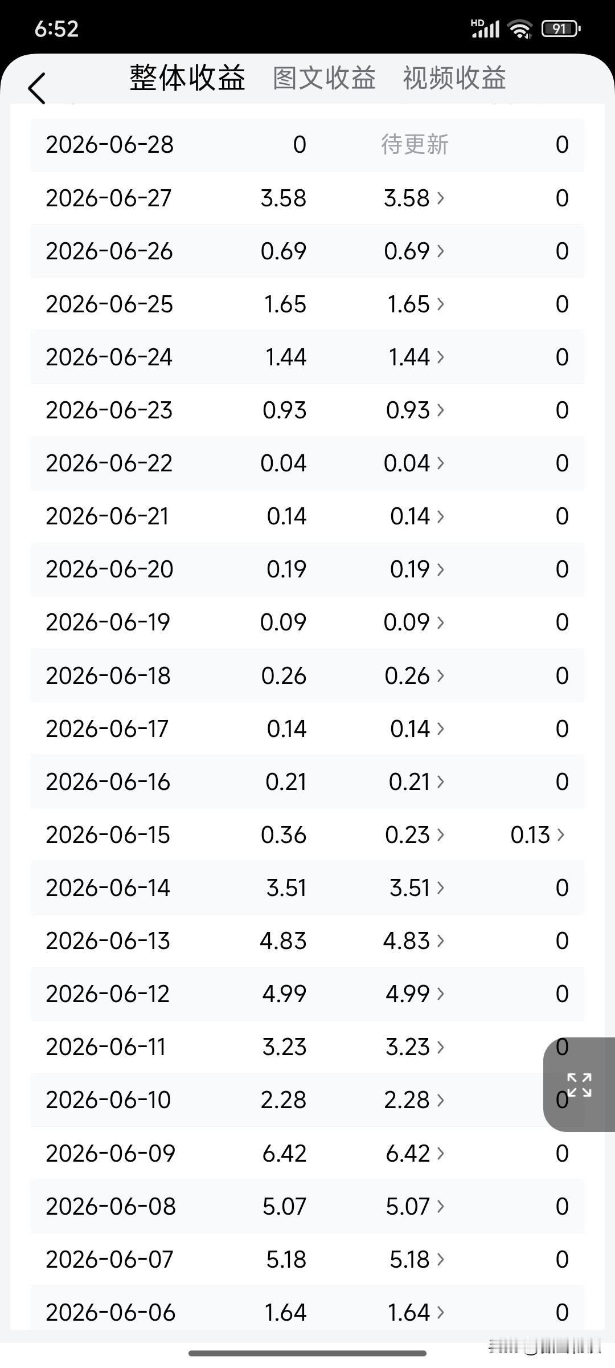Tap the battery indicator icon

[x=560, y=28]
